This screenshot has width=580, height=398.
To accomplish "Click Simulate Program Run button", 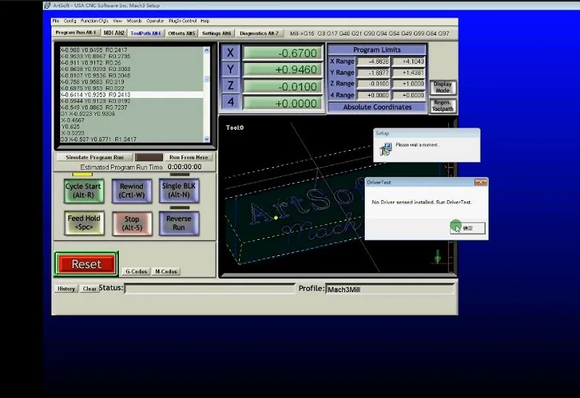I will pos(94,157).
